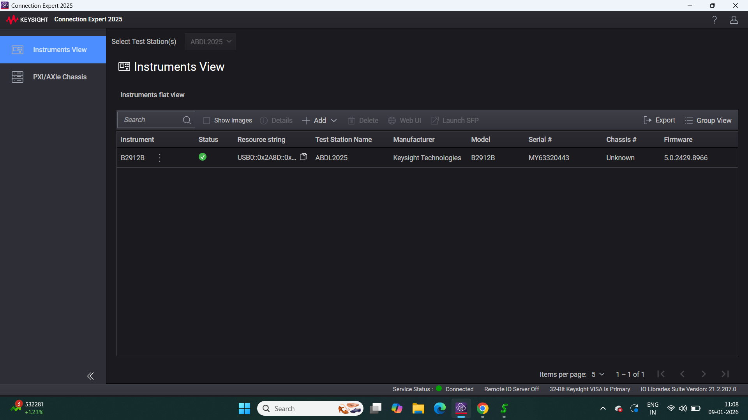Image resolution: width=748 pixels, height=420 pixels.
Task: Click the user account icon
Action: 734,20
